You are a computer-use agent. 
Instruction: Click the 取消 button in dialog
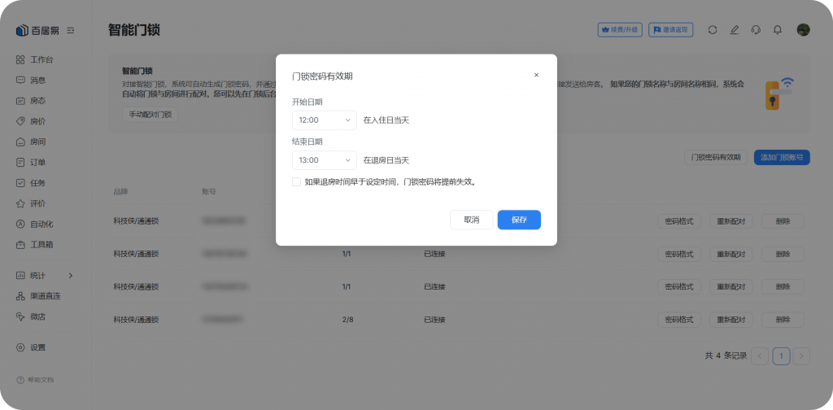click(472, 220)
